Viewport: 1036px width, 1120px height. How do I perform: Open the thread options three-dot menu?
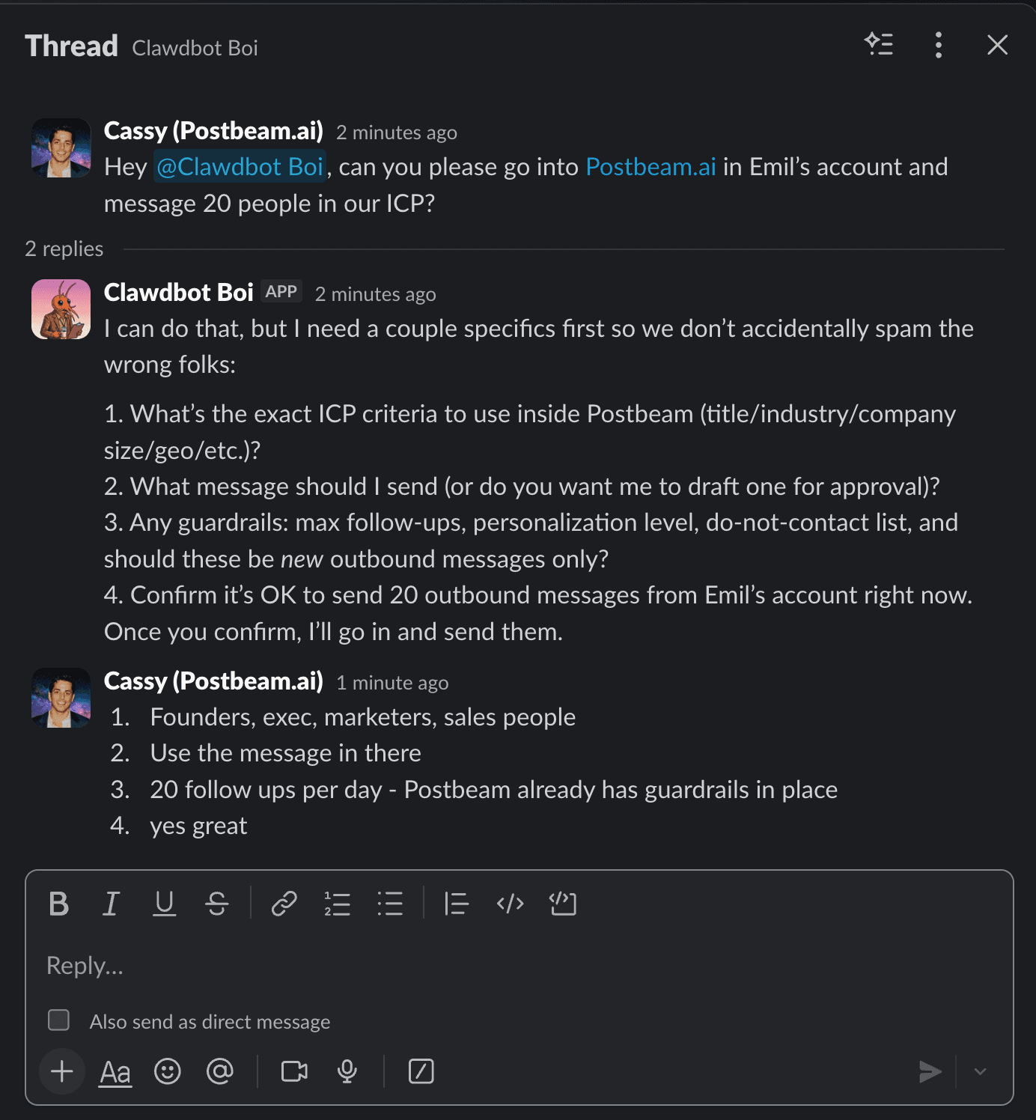tap(937, 46)
